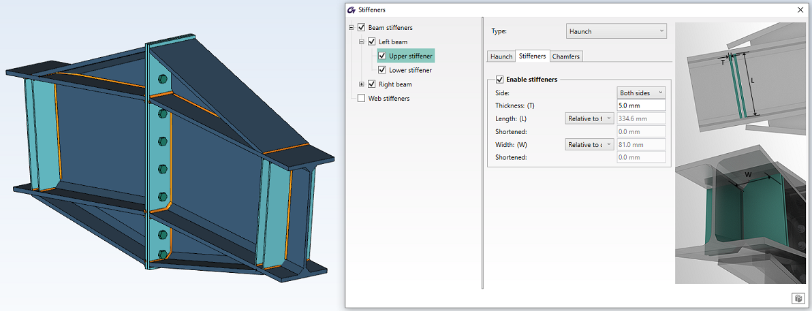Select the Upper stiffener tree row label
The width and height of the screenshot is (812, 311).
pyautogui.click(x=411, y=55)
